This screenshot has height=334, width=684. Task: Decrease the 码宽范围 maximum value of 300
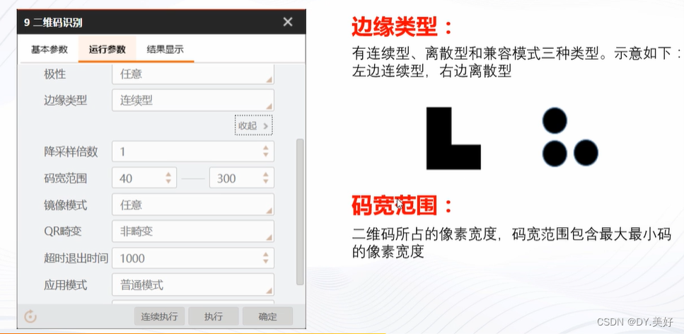[x=265, y=182]
